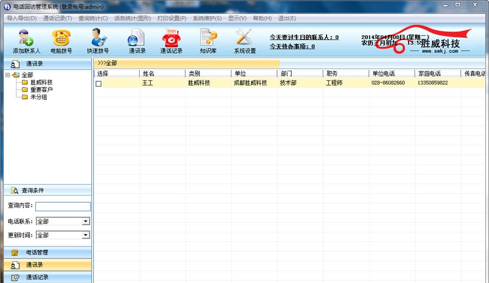Open 今天待办事项 link
Viewport: 489px width, 283px height.
click(x=292, y=46)
